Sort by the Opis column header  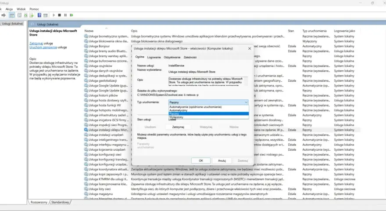[134, 31]
